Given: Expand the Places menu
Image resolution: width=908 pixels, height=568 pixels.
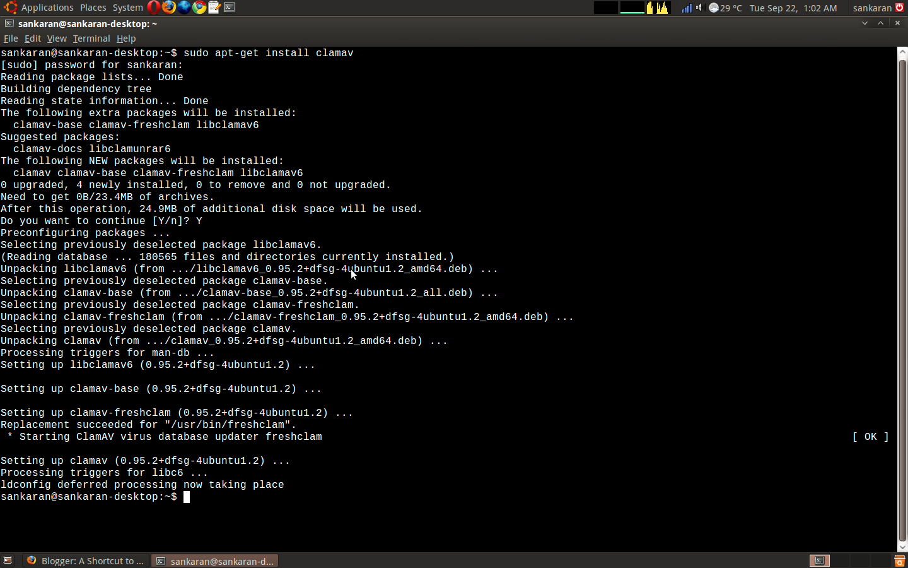Looking at the screenshot, I should pos(93,8).
